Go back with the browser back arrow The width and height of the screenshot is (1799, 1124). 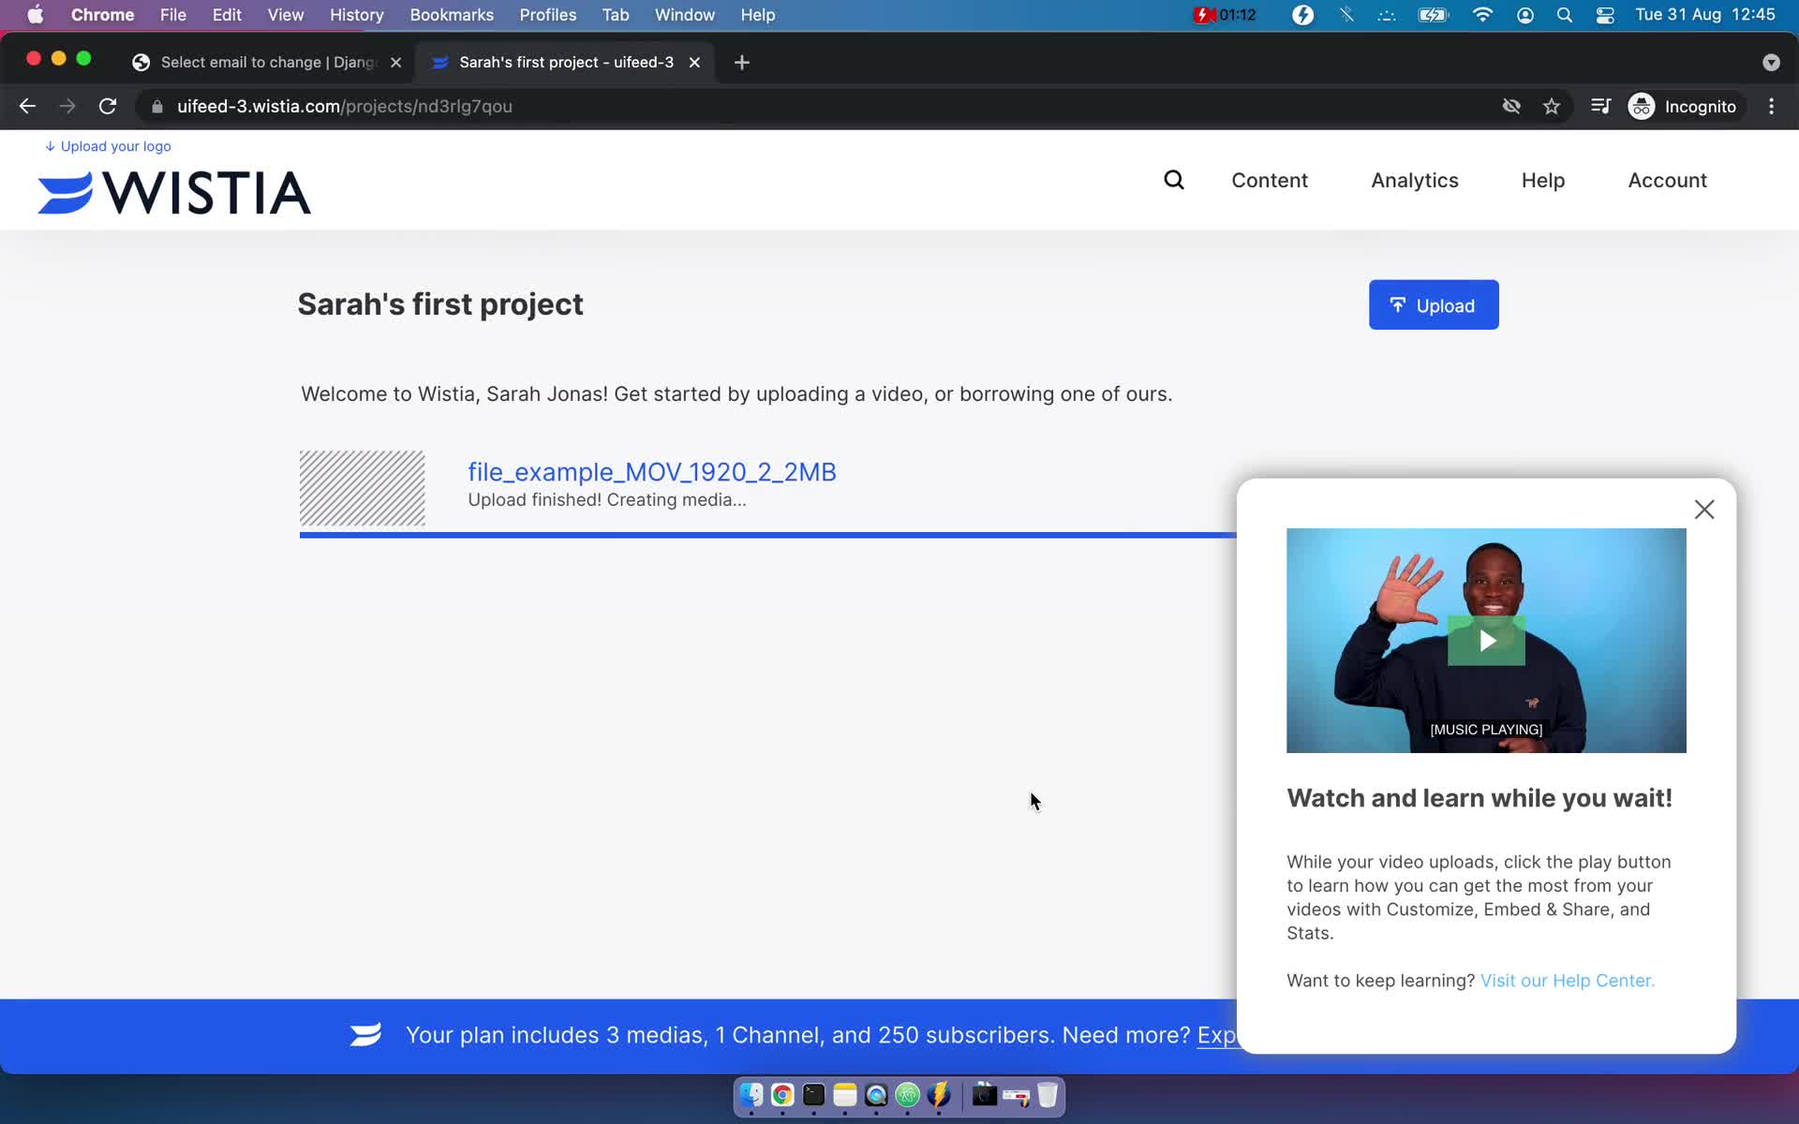[27, 106]
